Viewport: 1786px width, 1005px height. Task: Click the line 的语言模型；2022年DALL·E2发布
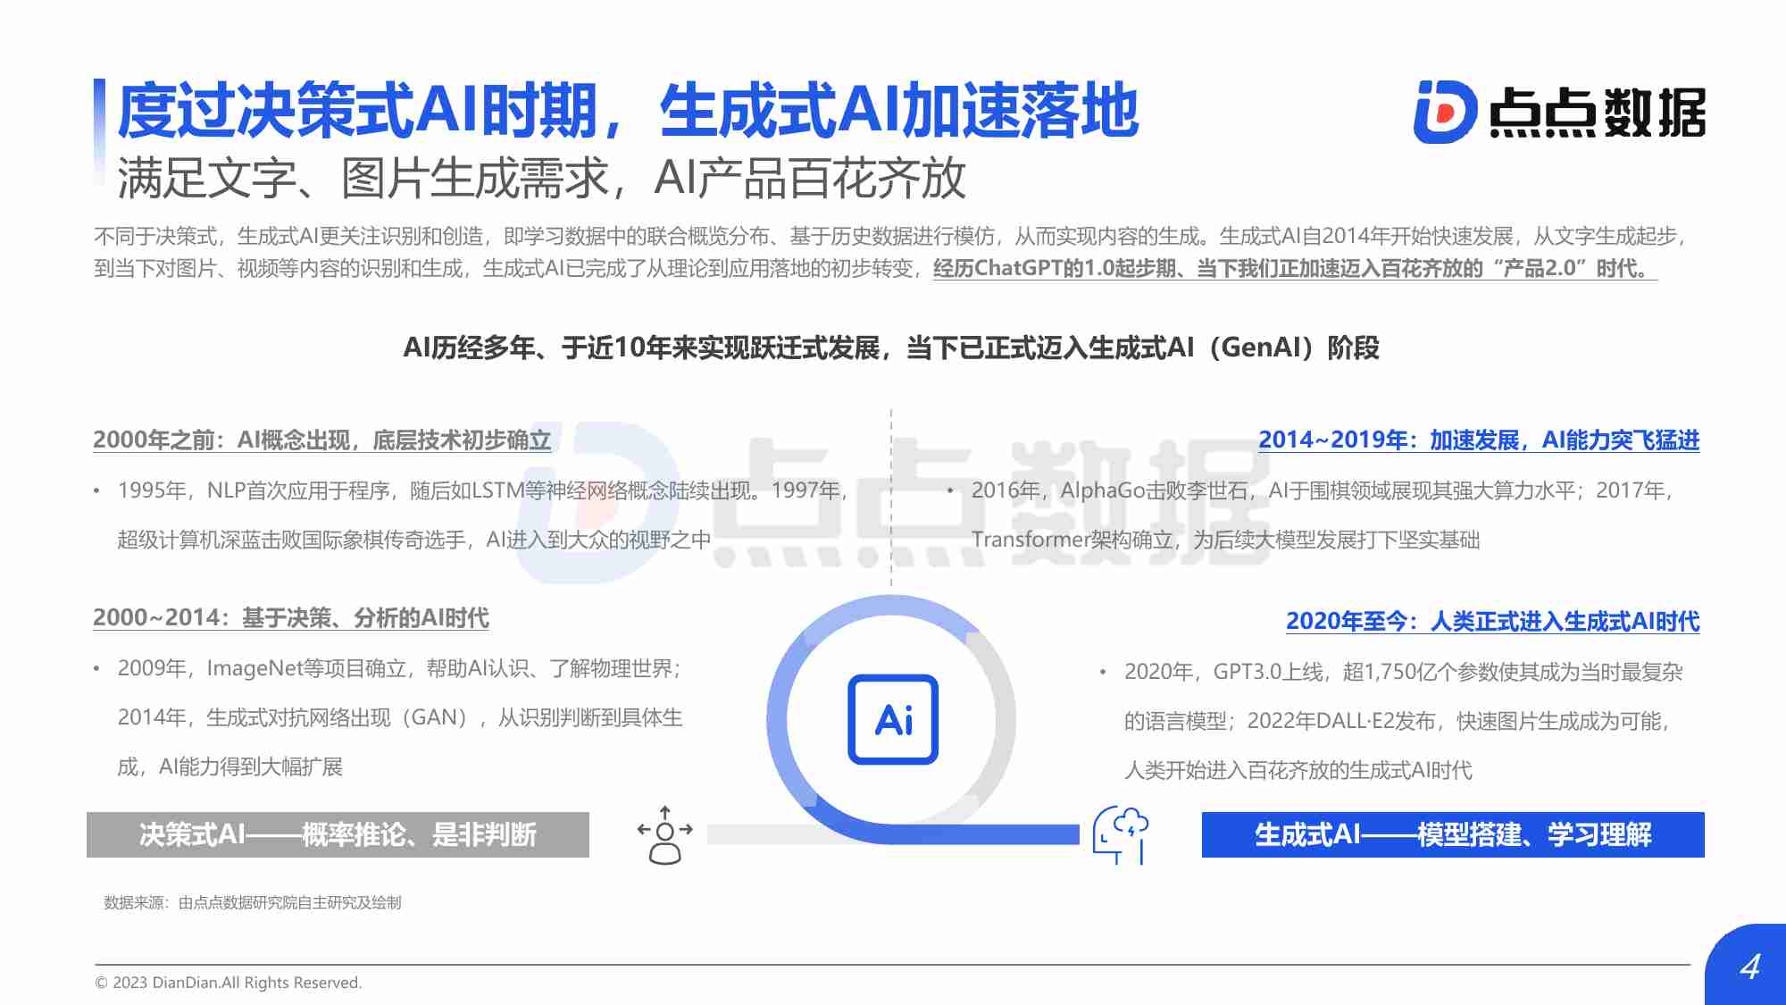pyautogui.click(x=1398, y=721)
